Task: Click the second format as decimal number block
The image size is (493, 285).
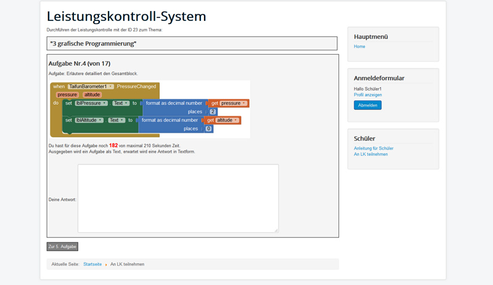Action: [x=169, y=121]
